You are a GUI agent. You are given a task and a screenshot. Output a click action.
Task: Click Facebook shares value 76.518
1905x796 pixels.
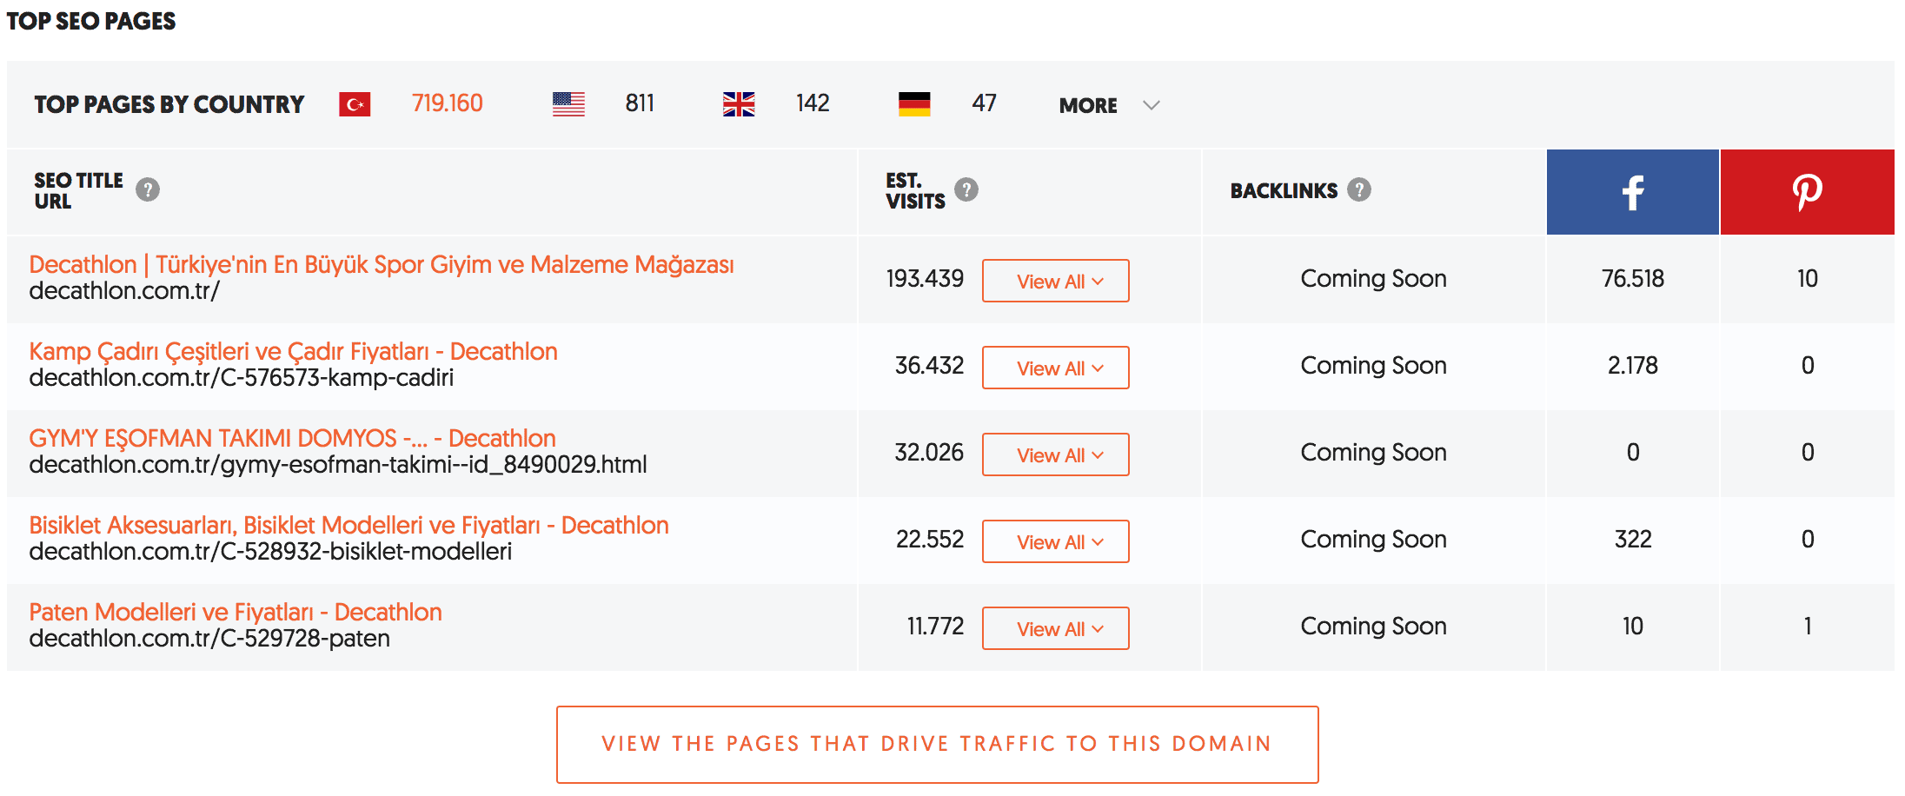1633,279
